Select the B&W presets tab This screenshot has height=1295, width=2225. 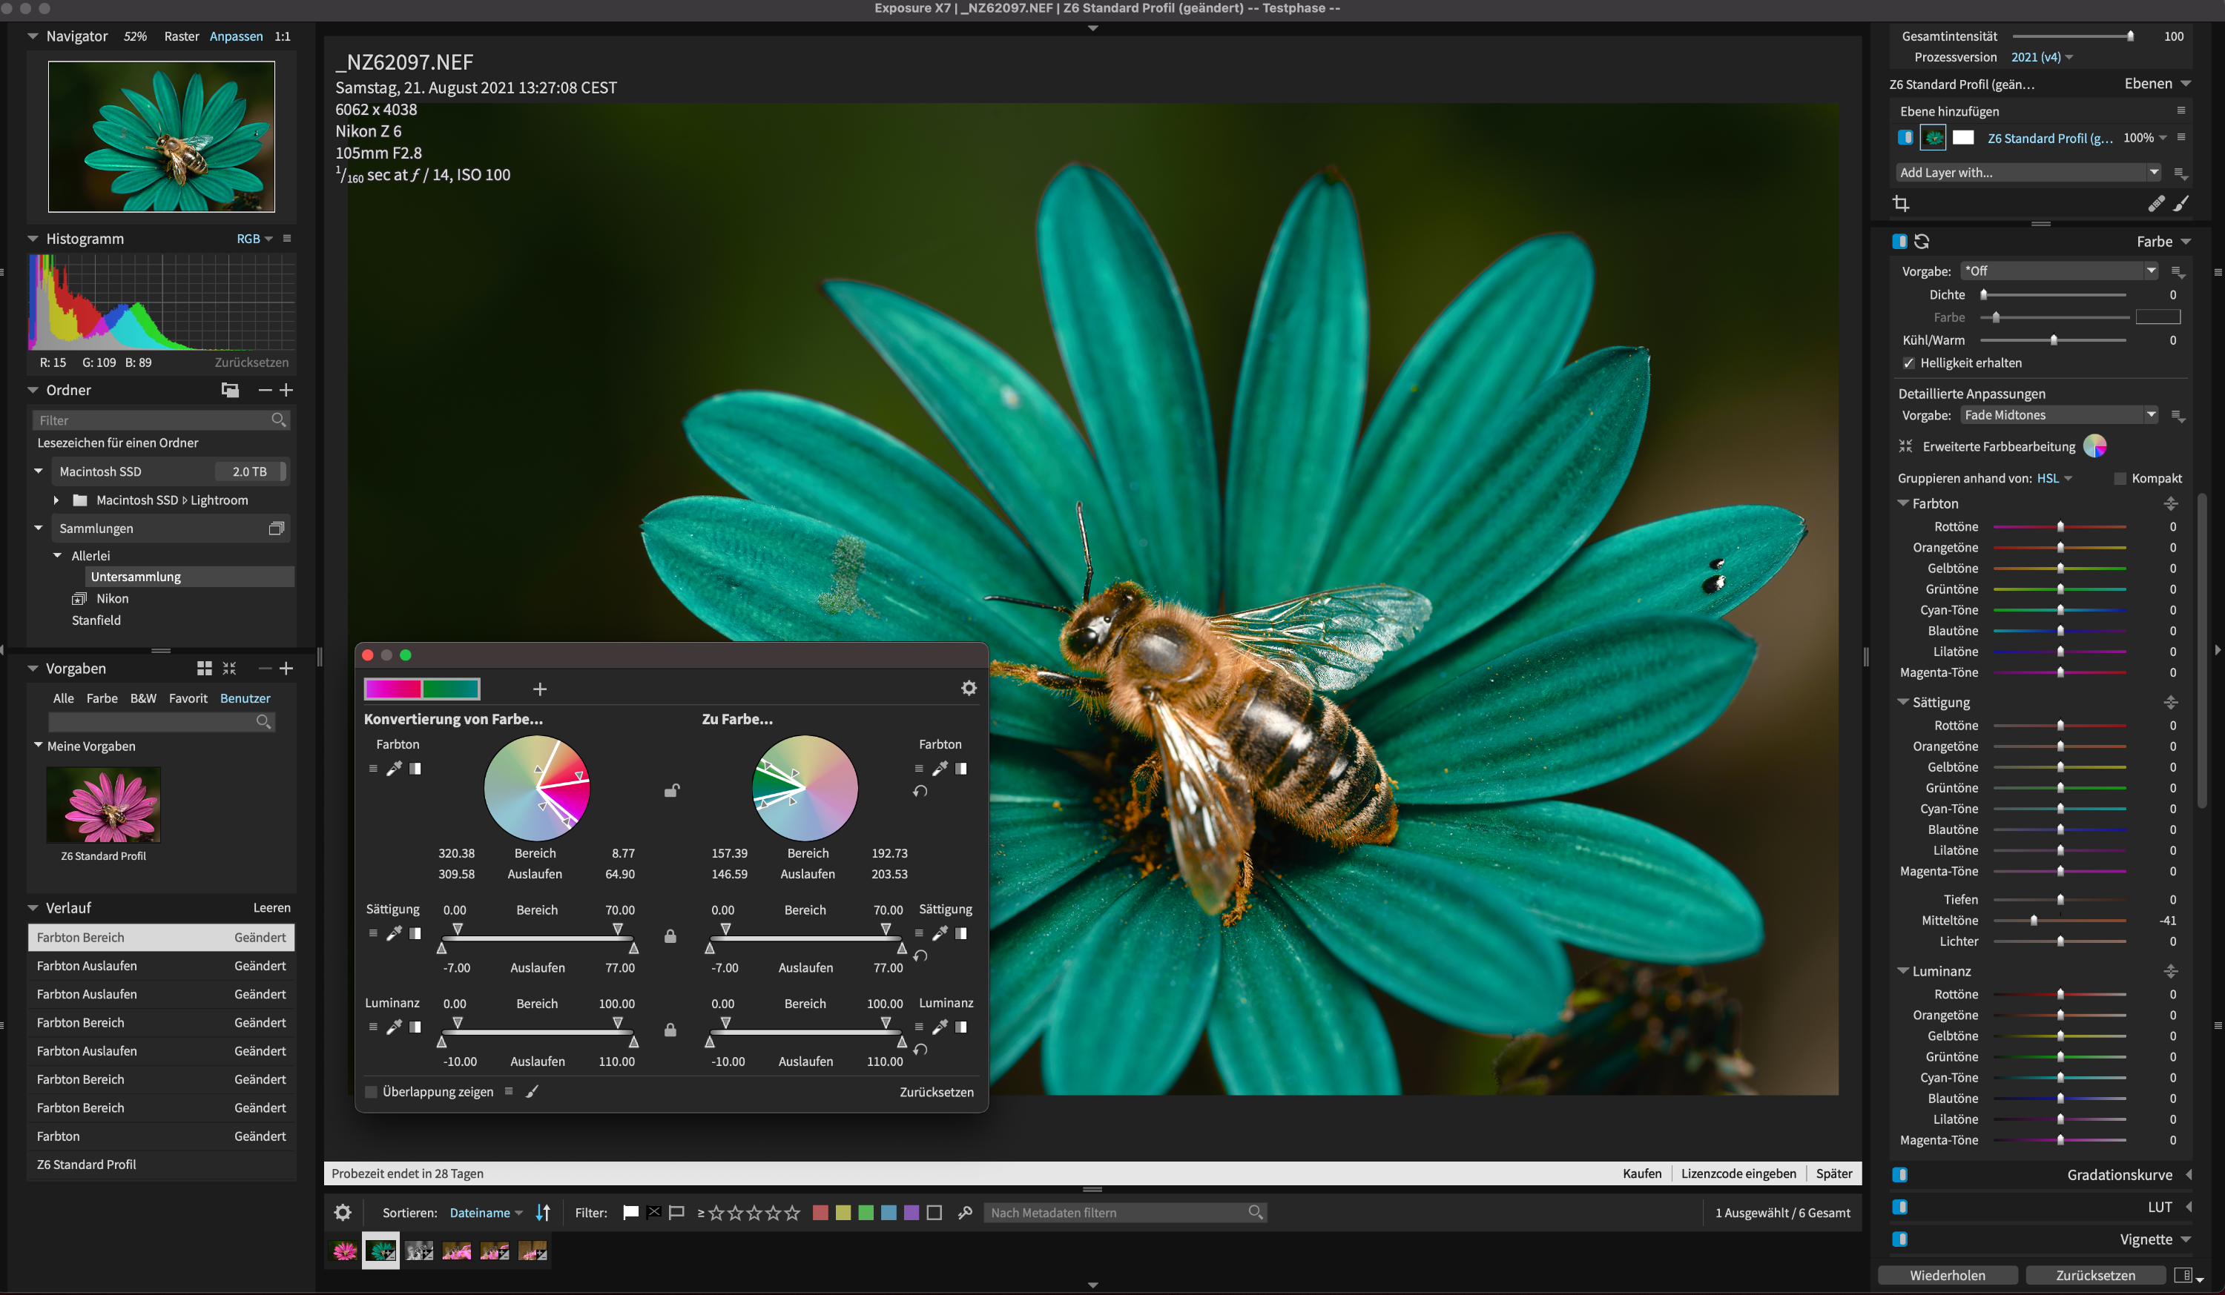click(143, 698)
